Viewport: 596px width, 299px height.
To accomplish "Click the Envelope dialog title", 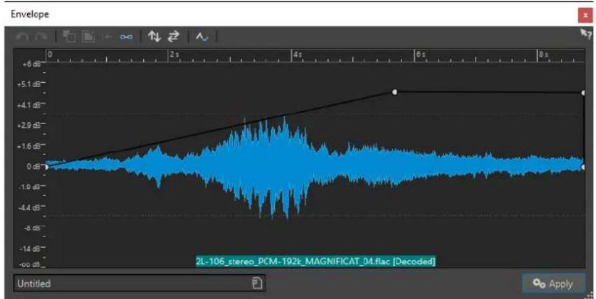I will [x=30, y=14].
